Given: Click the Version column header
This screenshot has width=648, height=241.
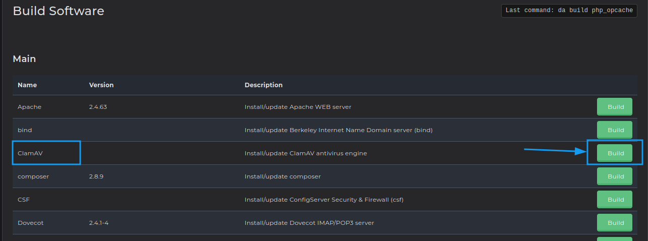Looking at the screenshot, I should point(101,85).
